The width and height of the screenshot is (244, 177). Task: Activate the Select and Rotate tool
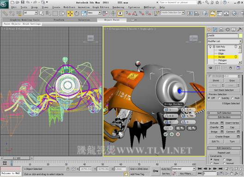(x=77, y=14)
